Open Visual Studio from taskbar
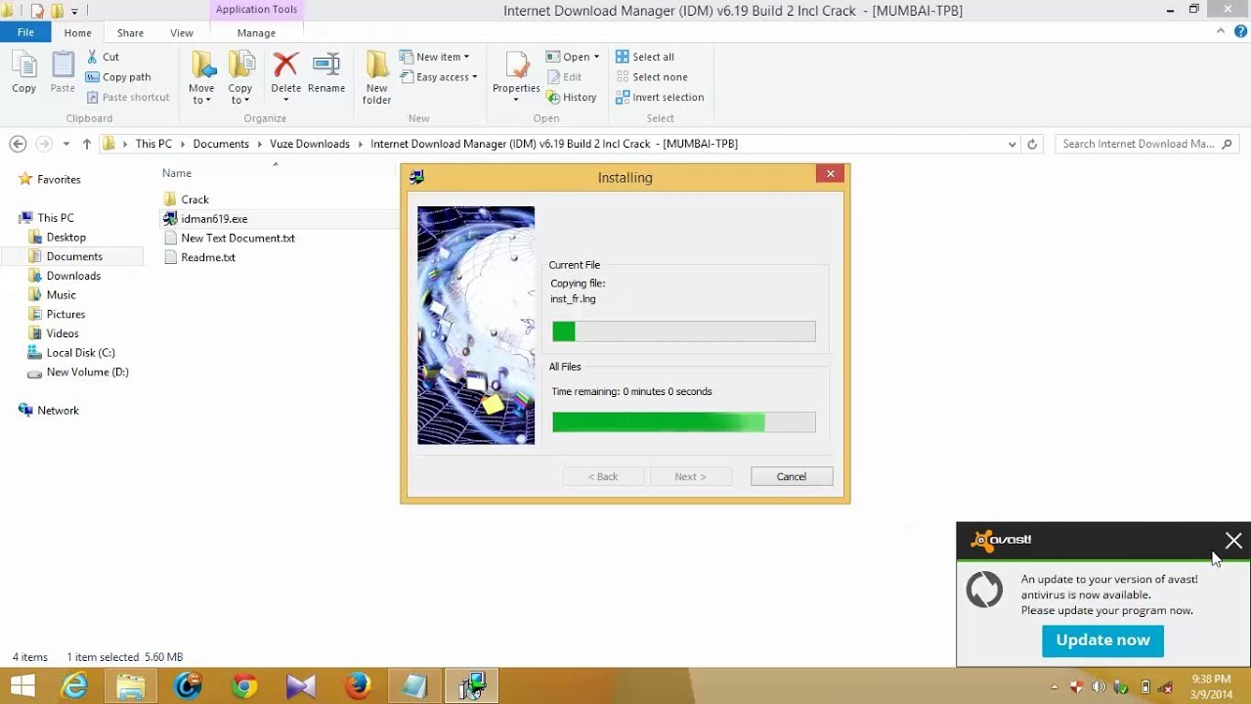Viewport: 1251px width, 704px height. tap(301, 686)
